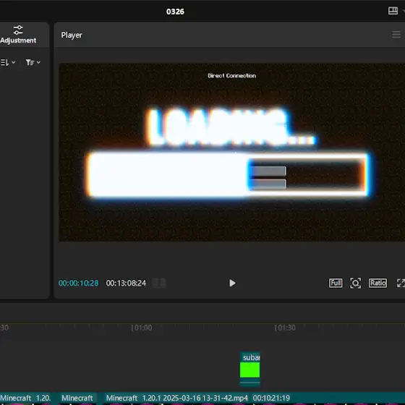The height and width of the screenshot is (405, 405).
Task: Open the preview zoom scan icon
Action: tap(355, 283)
